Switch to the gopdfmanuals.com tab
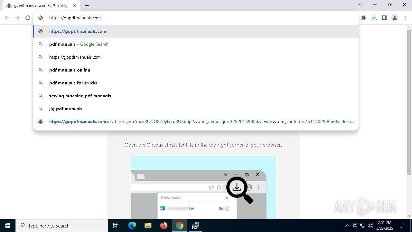The height and width of the screenshot is (232, 412). 41,5
